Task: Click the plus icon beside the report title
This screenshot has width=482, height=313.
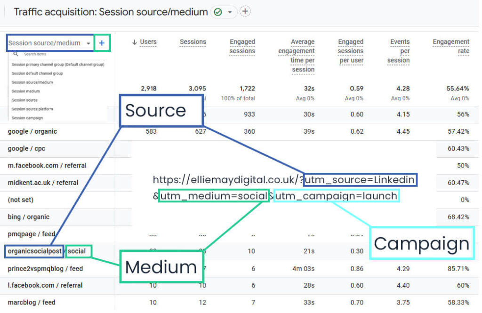Action: click(x=245, y=11)
